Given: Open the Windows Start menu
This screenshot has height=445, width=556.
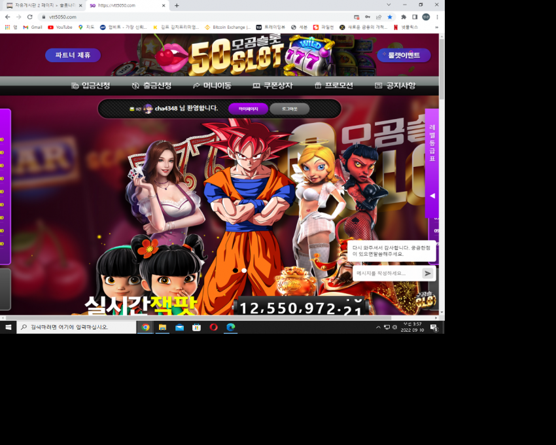Looking at the screenshot, I should [x=8, y=327].
